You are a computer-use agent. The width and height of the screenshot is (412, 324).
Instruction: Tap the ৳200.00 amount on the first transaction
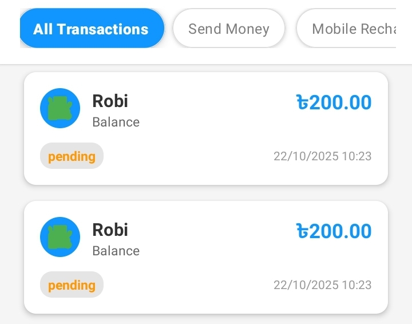click(x=334, y=102)
